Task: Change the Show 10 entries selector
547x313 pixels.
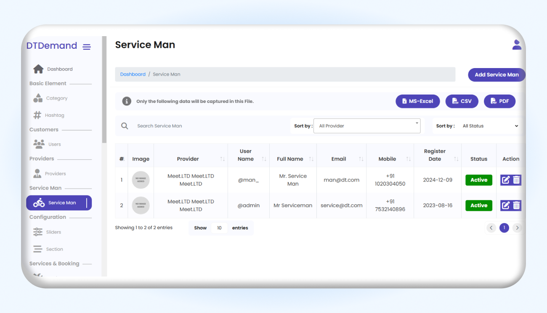Action: (219, 228)
